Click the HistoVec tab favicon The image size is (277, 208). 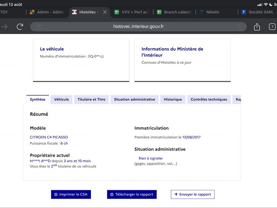[x=74, y=12]
